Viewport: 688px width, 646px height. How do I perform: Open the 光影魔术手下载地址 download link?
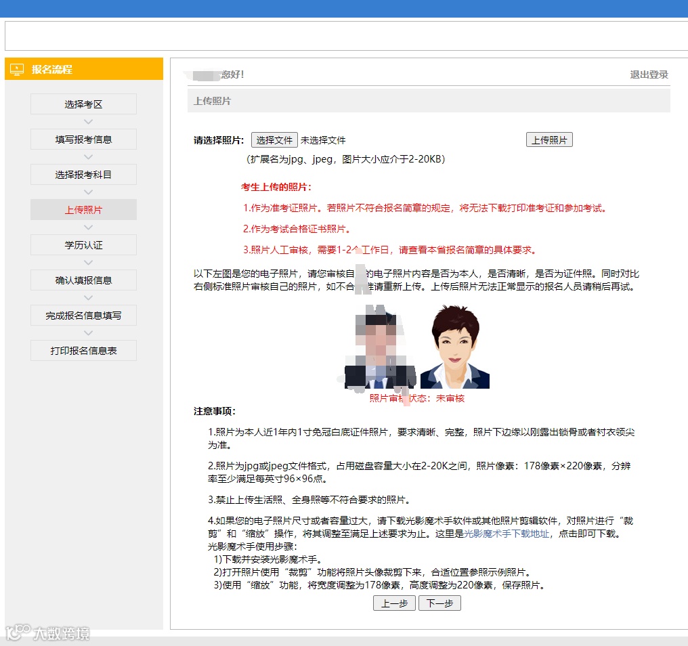(x=507, y=534)
